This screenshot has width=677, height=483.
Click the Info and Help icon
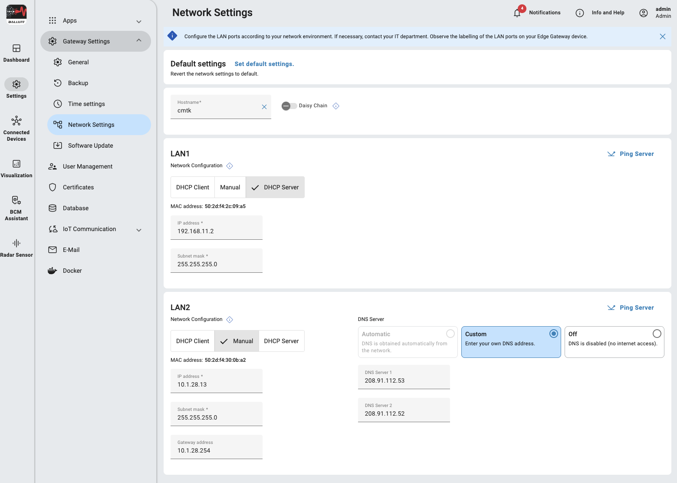[x=580, y=13]
